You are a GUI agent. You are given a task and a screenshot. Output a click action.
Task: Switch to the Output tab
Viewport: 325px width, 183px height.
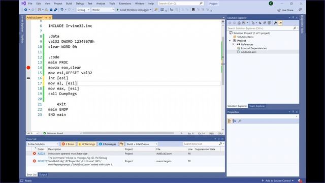(x=43, y=175)
